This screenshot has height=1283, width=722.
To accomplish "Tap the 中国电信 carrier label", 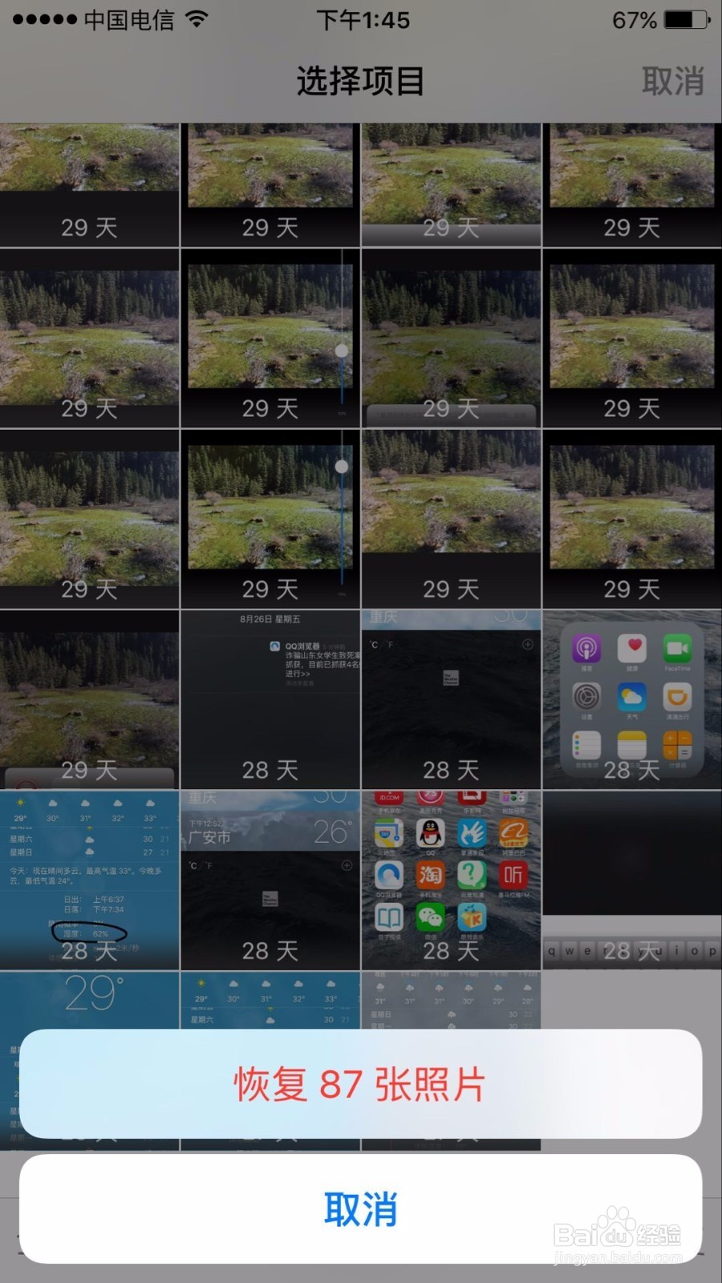I will coord(129,19).
